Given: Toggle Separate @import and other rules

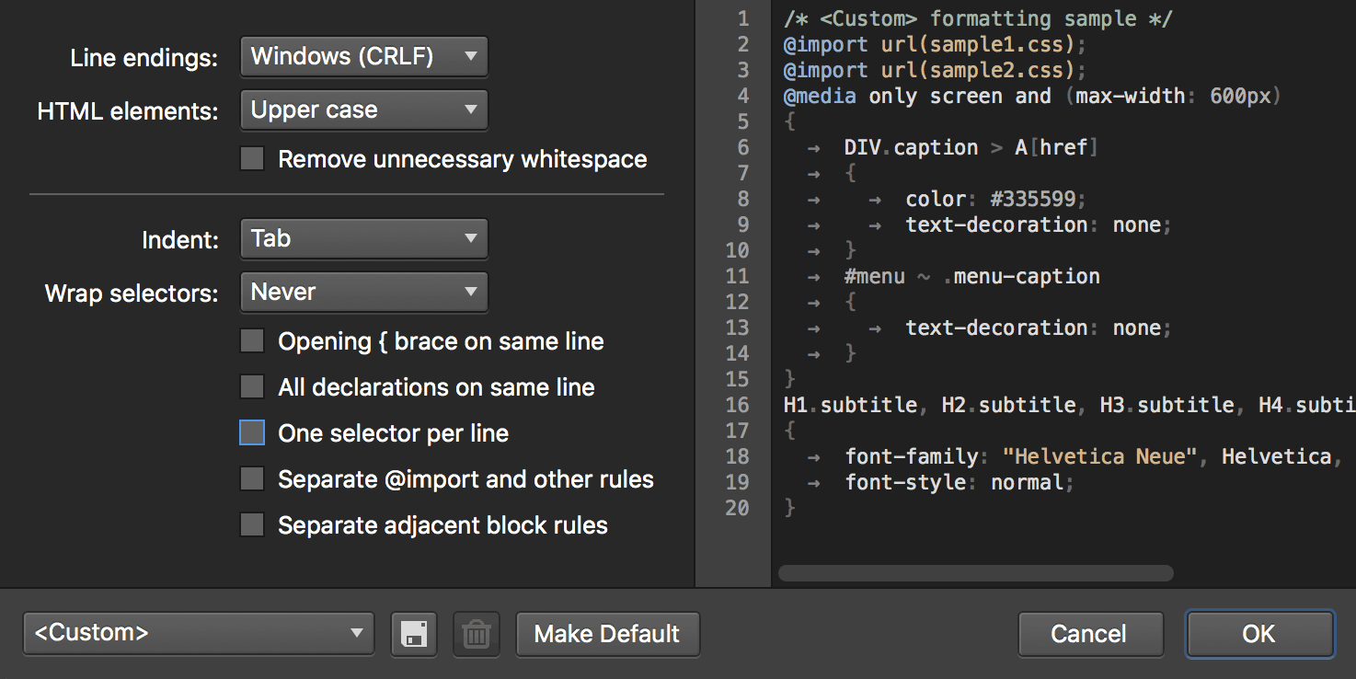Looking at the screenshot, I should (252, 479).
